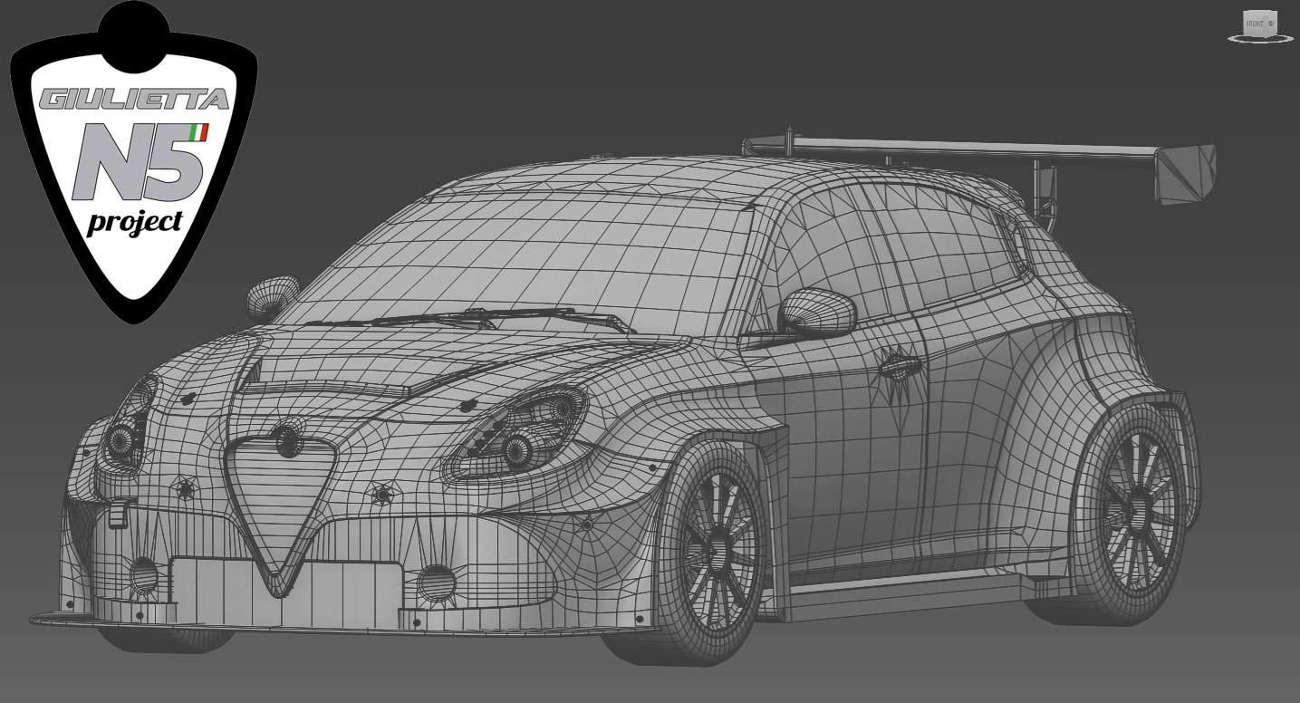Click the GIULIETTA text in the badge
Image resolution: width=1300 pixels, height=703 pixels.
[x=134, y=99]
